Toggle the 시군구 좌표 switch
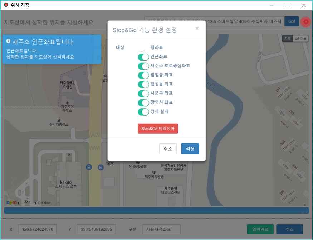 [x=143, y=94]
